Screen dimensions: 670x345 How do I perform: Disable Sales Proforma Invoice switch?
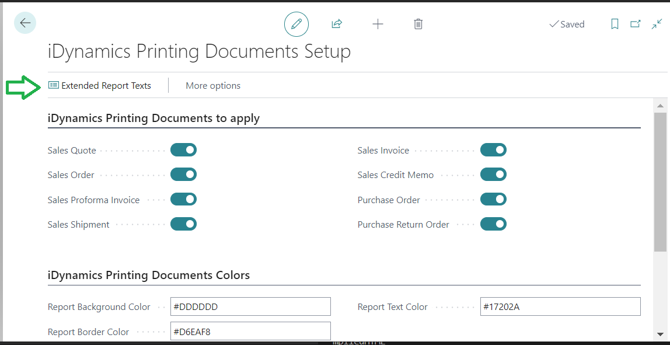pos(183,199)
